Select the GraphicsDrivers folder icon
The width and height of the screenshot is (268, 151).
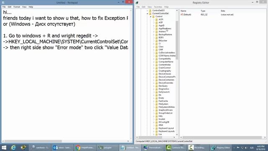click(156, 110)
